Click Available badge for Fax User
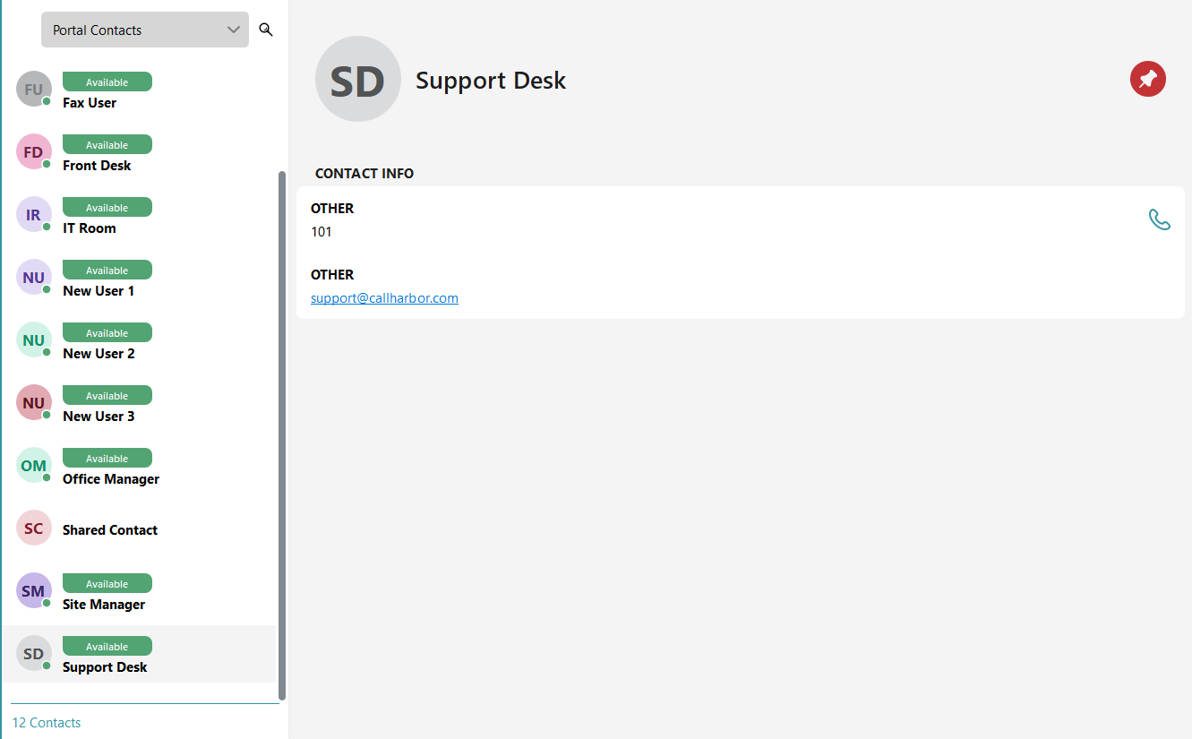Viewport: 1192px width, 739px height. 107,82
